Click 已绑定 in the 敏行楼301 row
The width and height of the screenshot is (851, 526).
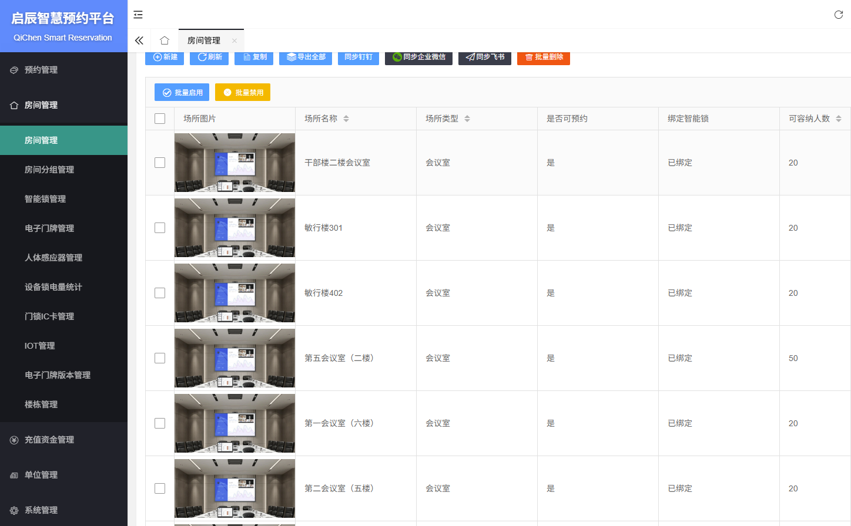(680, 228)
